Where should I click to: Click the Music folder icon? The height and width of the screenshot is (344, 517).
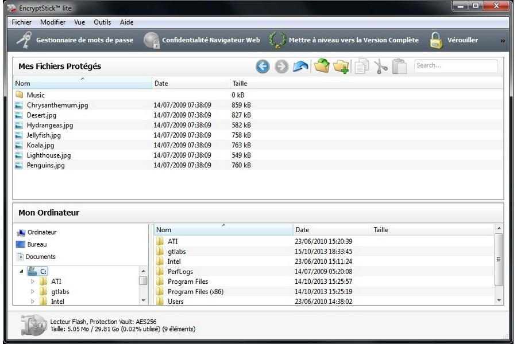click(19, 95)
